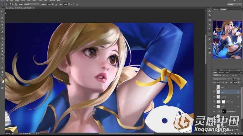Select the Navigator tab
243x136 pixels.
[223, 9]
